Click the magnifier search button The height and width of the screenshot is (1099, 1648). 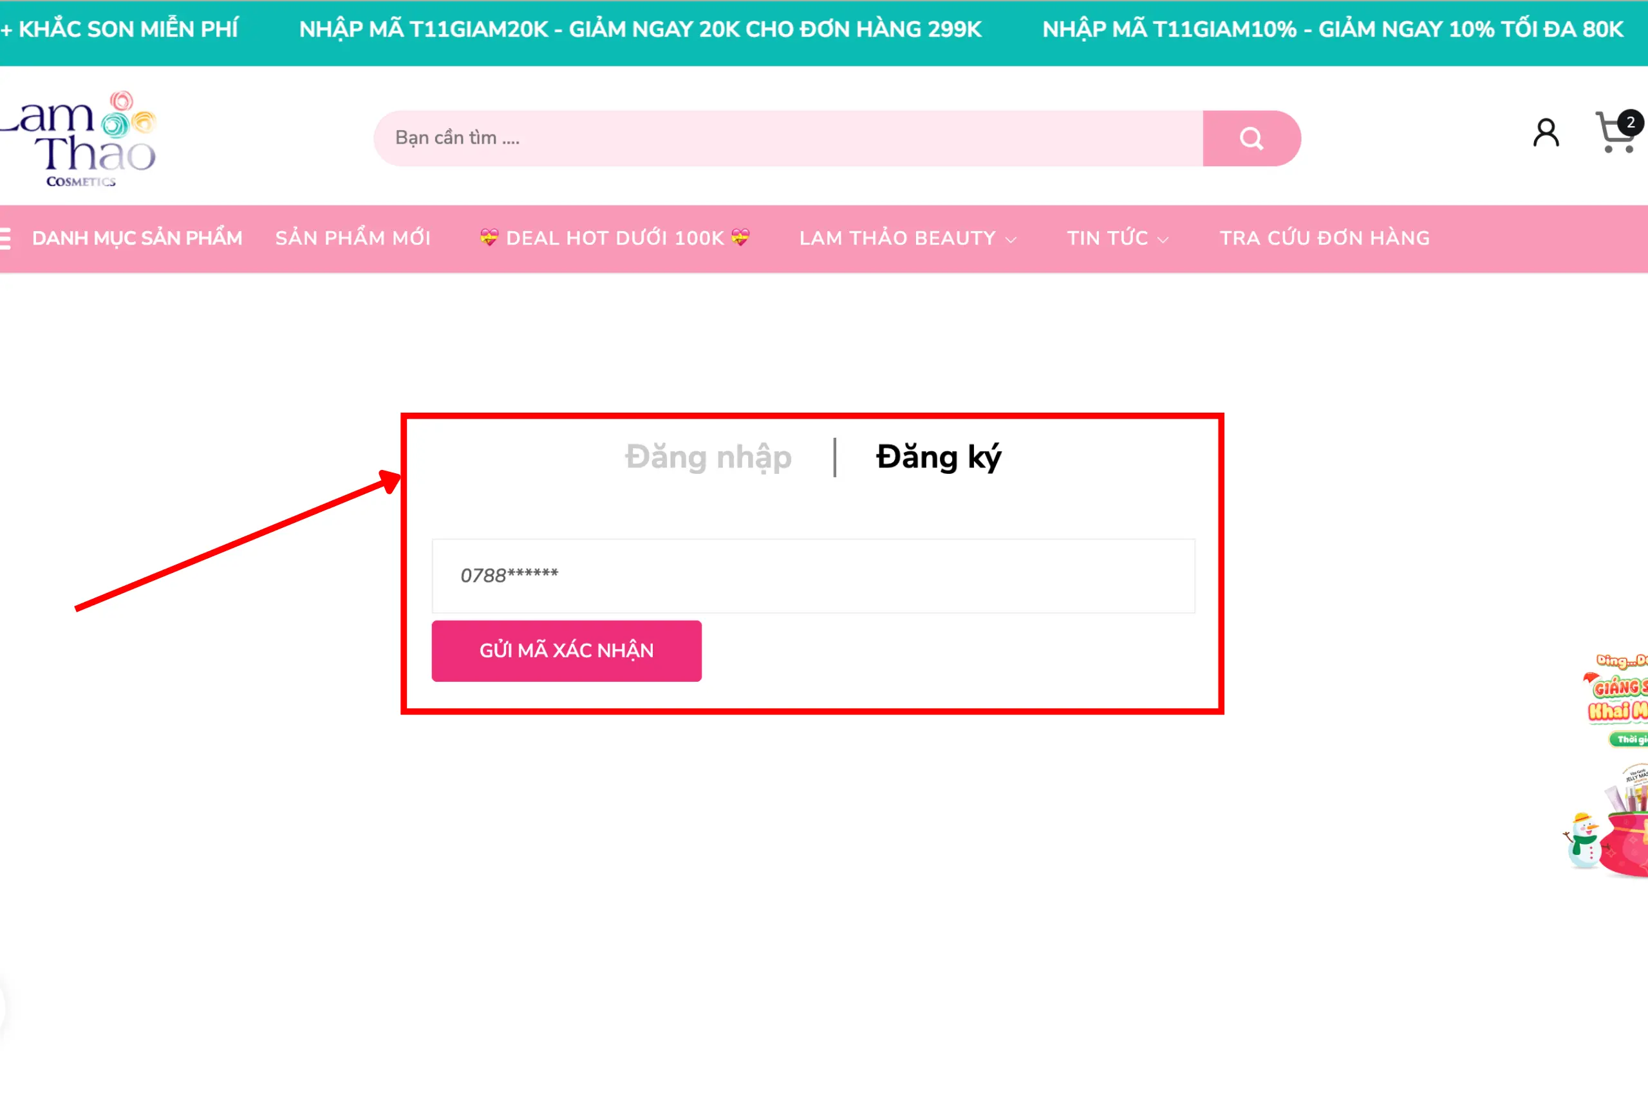coord(1251,138)
